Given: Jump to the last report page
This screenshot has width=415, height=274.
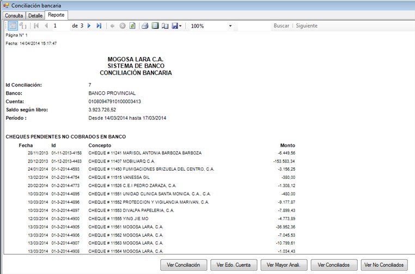Looking at the screenshot, I should click(99, 26).
